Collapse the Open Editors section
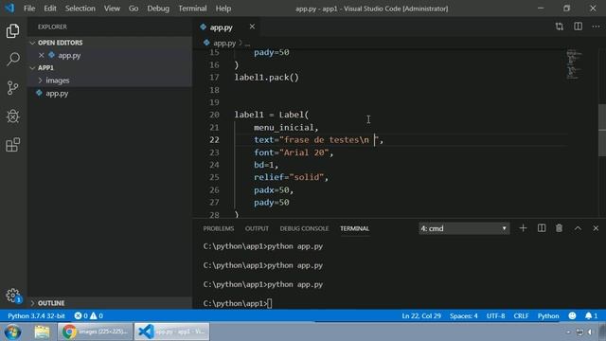Viewport: 606px width, 341px height. 32,43
